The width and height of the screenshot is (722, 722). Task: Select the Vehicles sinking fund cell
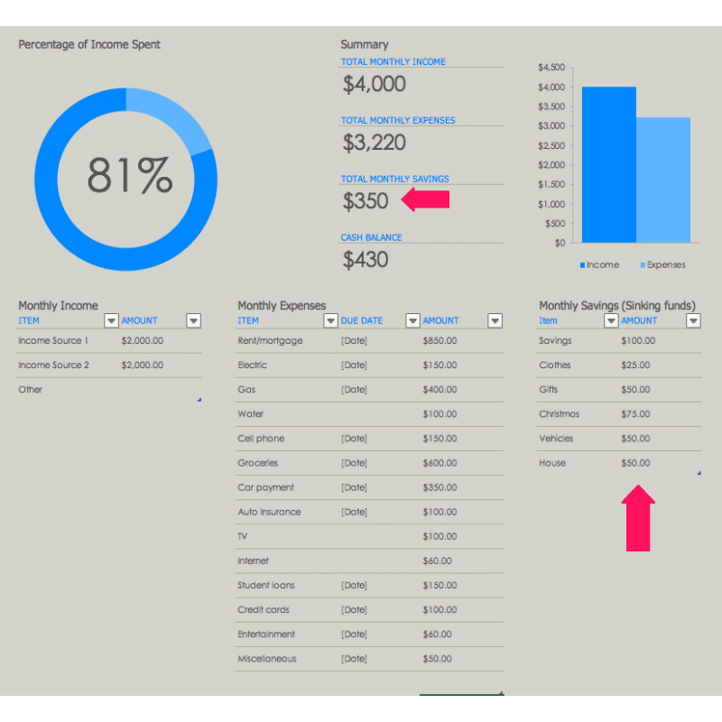coord(556,439)
